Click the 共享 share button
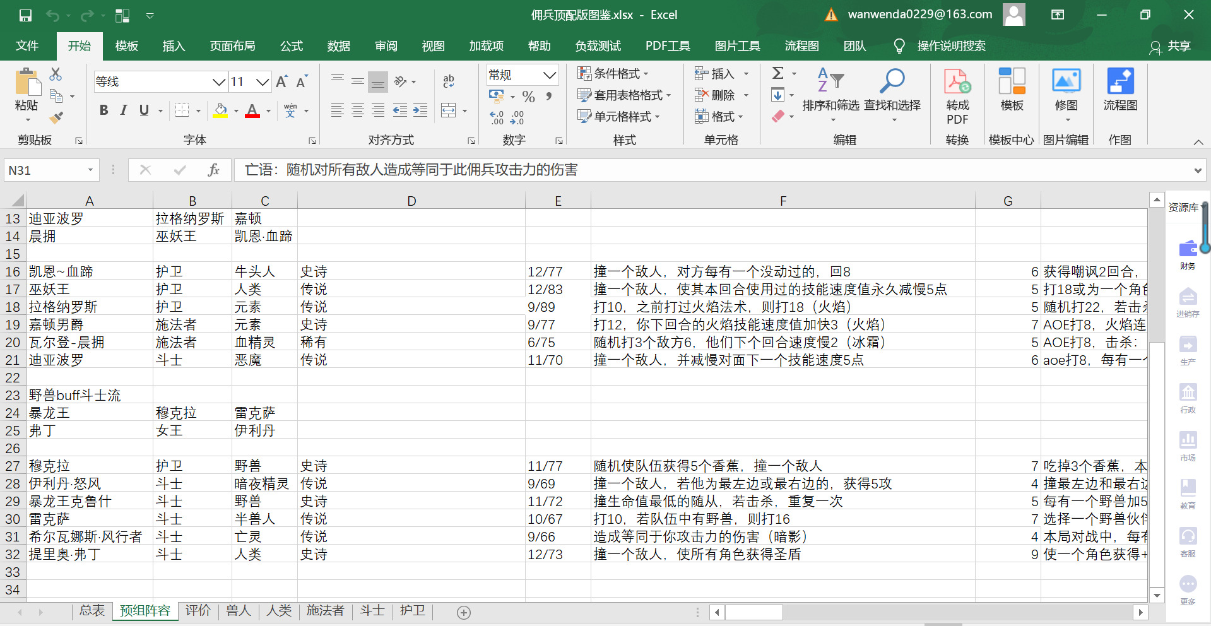 point(1171,46)
